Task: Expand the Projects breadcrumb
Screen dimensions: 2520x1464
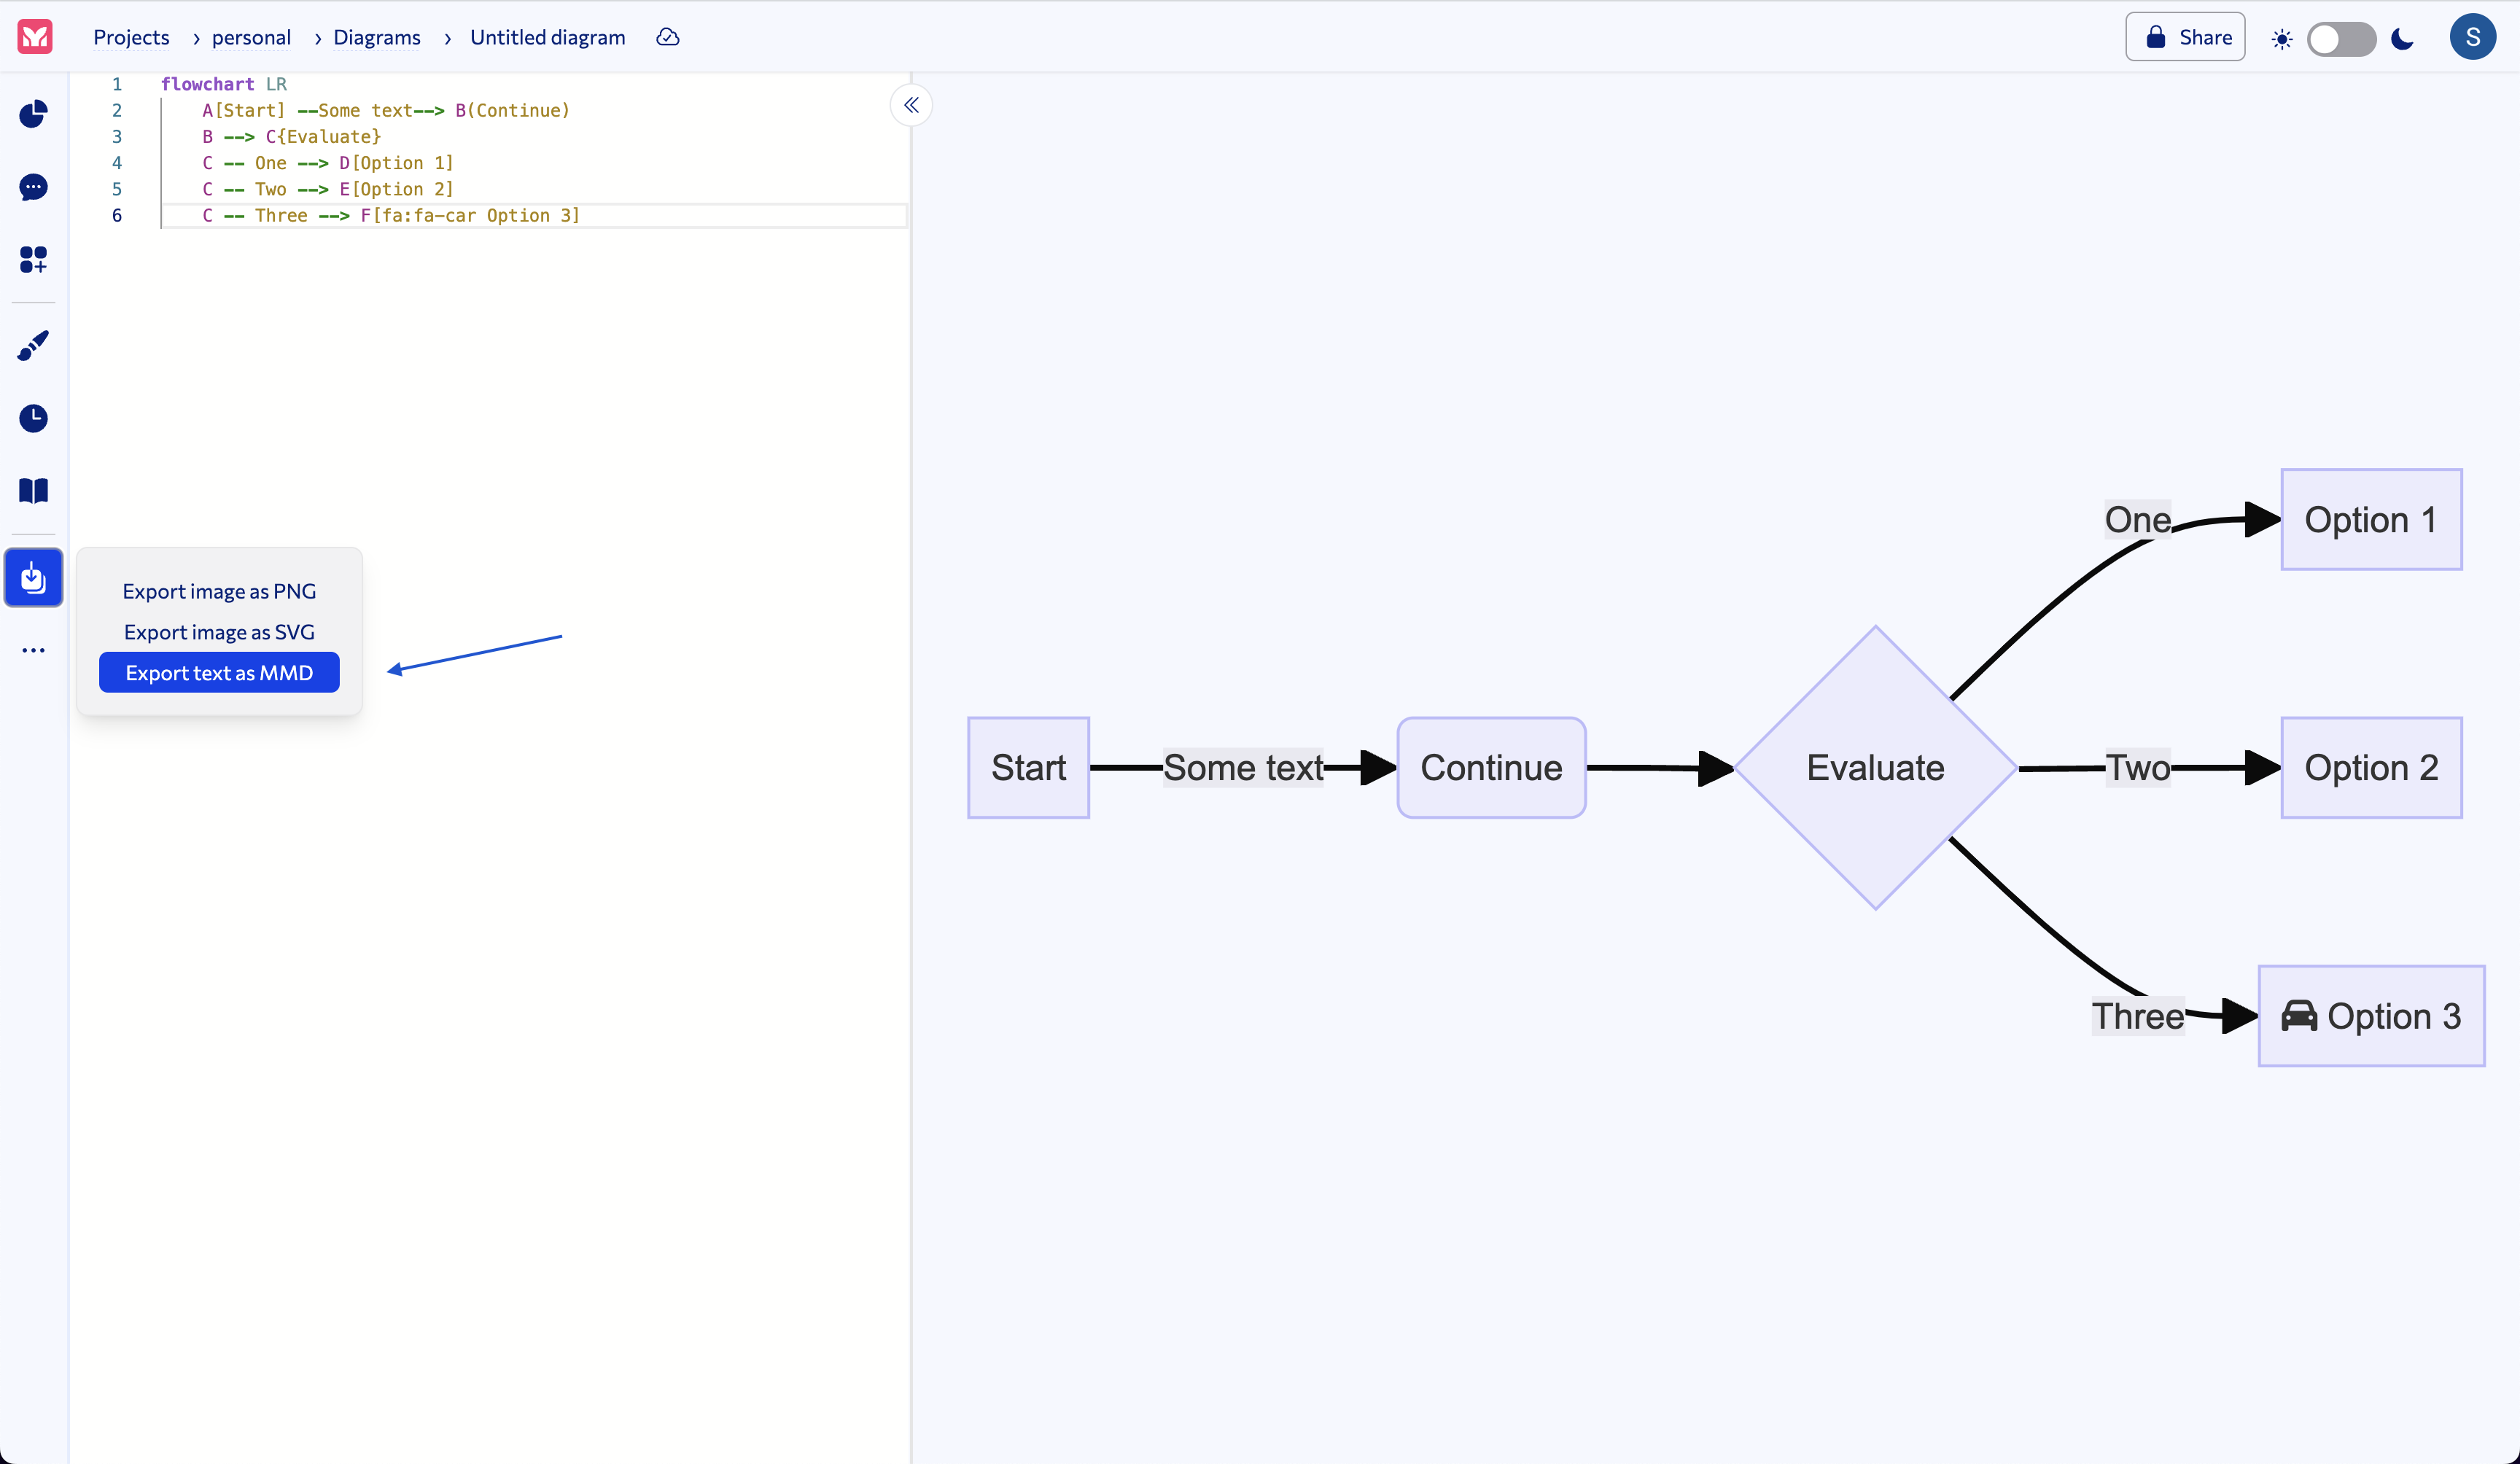Action: (131, 37)
